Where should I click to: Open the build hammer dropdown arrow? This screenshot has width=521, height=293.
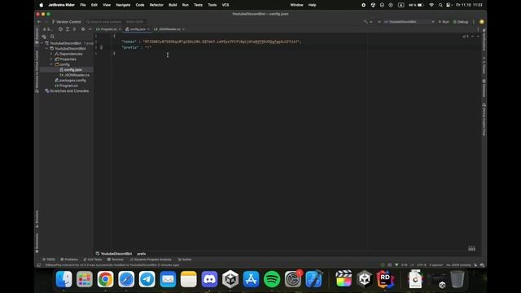(371, 22)
